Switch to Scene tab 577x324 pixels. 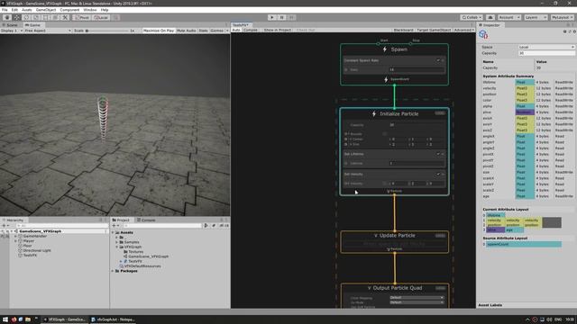click(x=11, y=25)
